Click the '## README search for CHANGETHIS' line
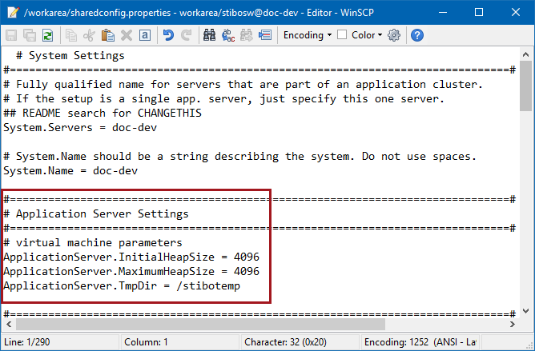Screen dimensions: 535x351 click(x=103, y=114)
